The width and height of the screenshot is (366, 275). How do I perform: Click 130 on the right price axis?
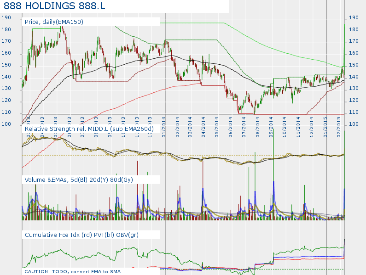pos(354,89)
